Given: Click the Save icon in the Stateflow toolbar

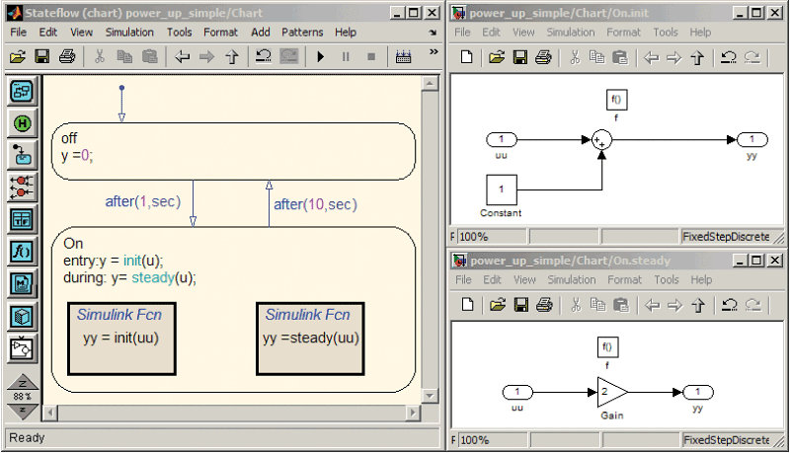Looking at the screenshot, I should (42, 57).
